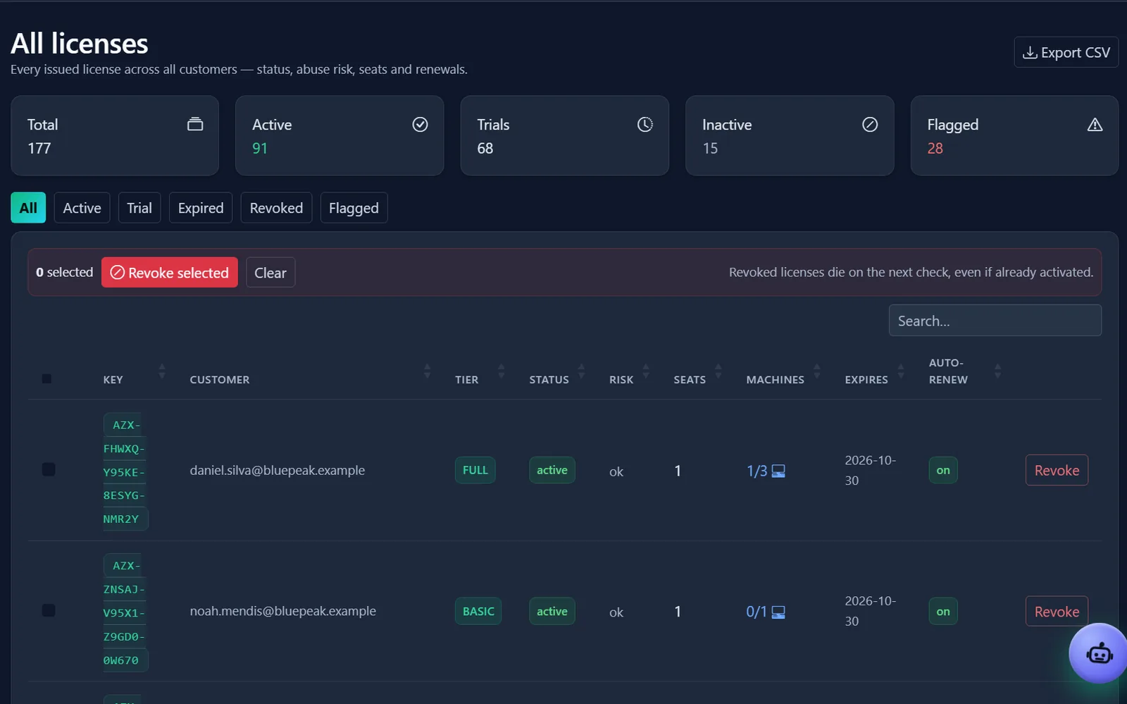Switch to the Expired filter tab
Screen dimensions: 1127x704
point(201,208)
